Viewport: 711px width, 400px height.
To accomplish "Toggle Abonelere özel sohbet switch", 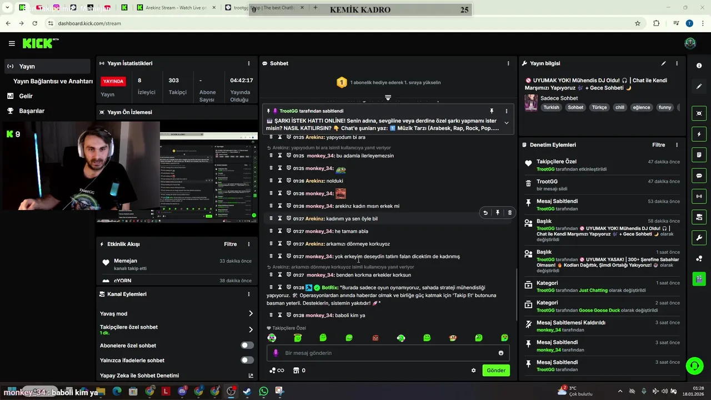I will (247, 346).
